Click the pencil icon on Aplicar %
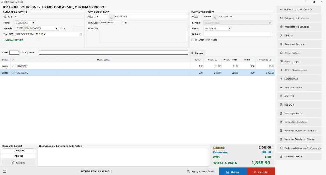This screenshot has width=326, height=175. click(x=13, y=163)
